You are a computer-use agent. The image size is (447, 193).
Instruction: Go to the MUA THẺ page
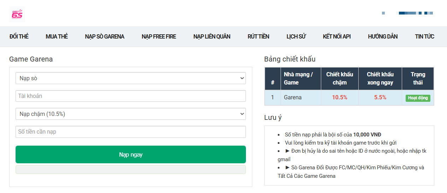[x=57, y=36]
